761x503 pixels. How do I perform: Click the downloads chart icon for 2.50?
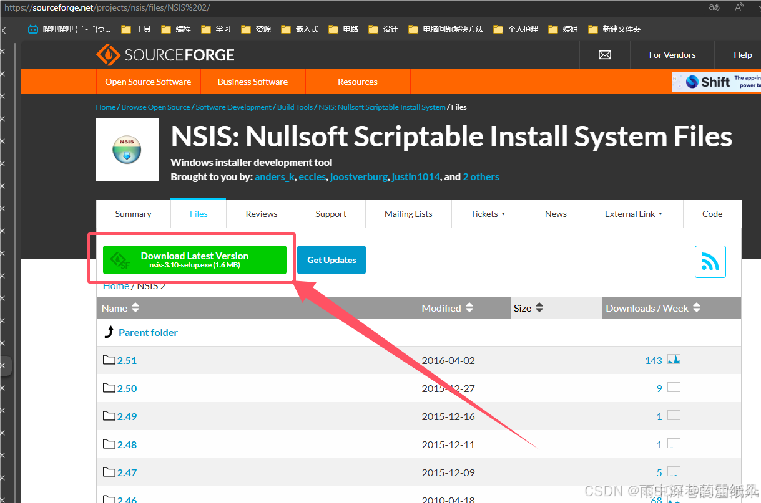coord(674,388)
